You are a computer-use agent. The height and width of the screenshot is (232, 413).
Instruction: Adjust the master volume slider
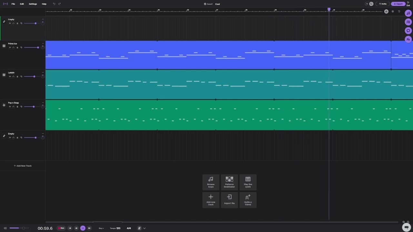(19, 228)
